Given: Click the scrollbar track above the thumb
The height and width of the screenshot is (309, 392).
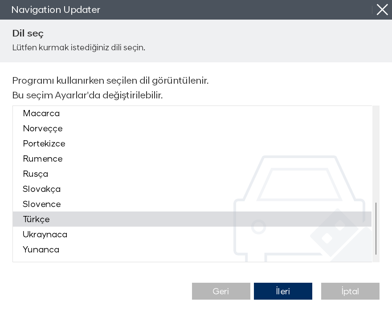Looking at the screenshot, I should (376, 151).
